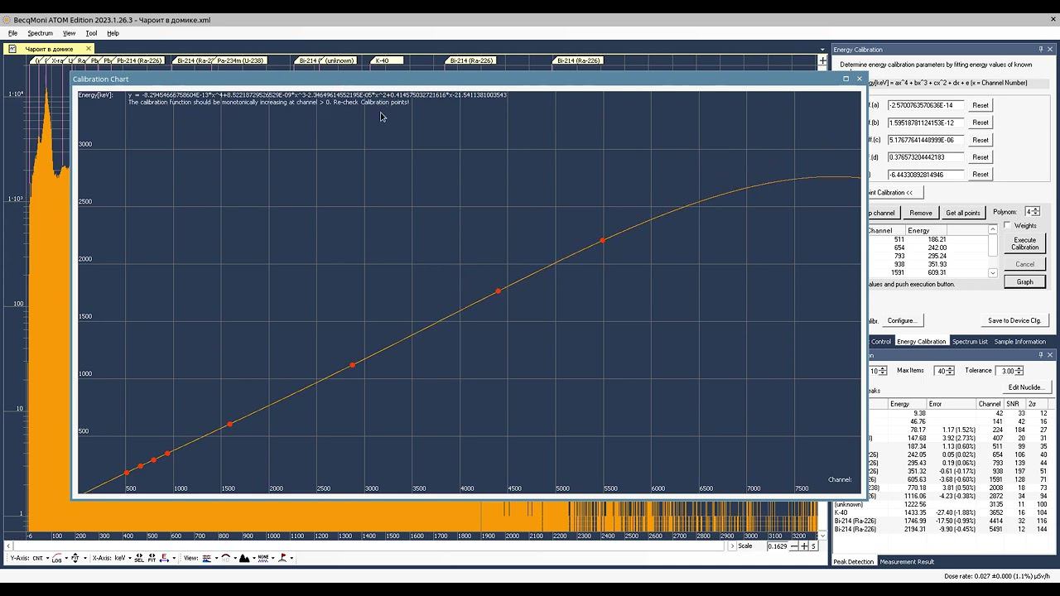Click the Pa-234m (U-238) marker label

pos(240,60)
